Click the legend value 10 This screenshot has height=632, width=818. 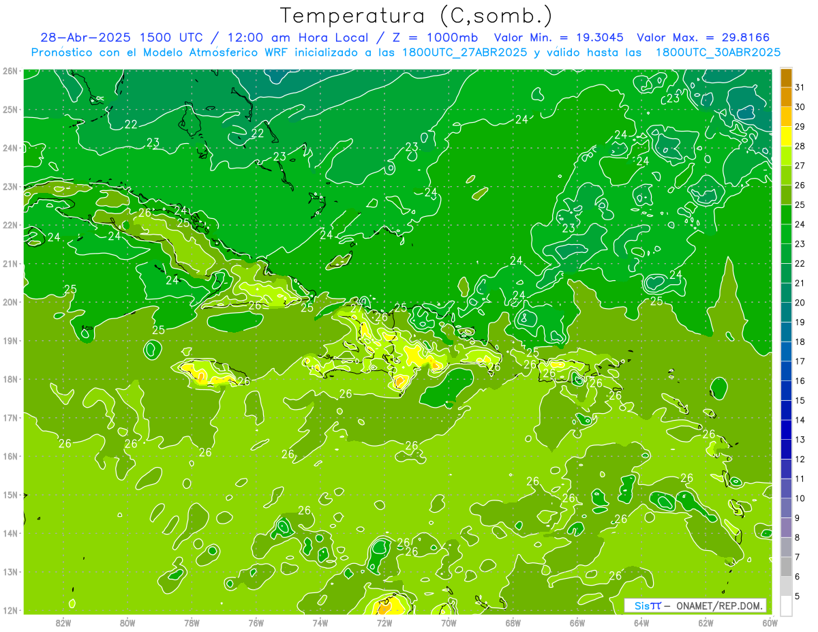point(800,498)
